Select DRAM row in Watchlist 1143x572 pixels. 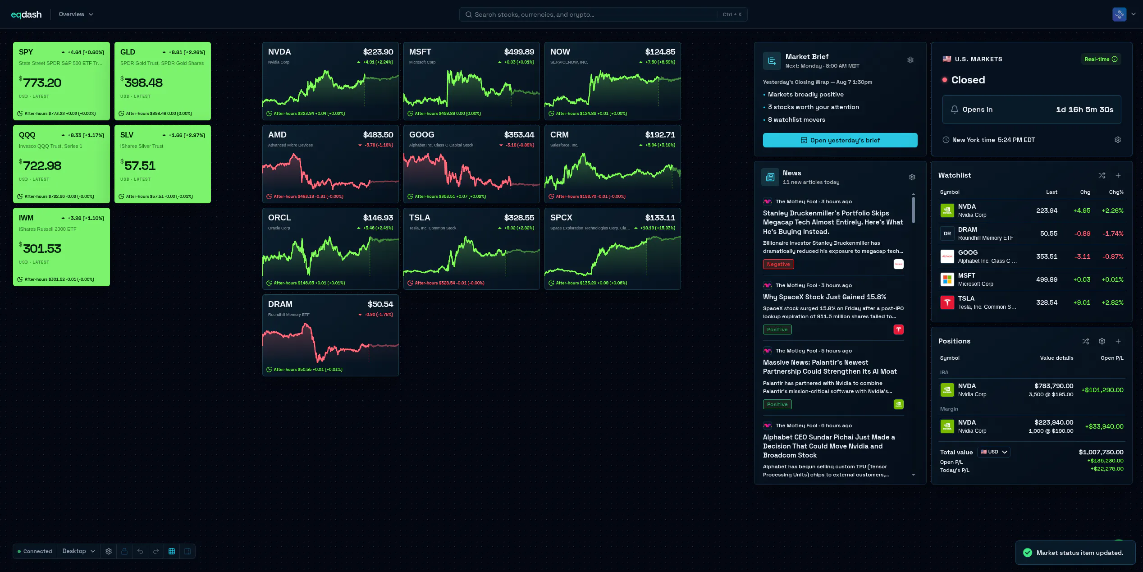coord(1032,233)
